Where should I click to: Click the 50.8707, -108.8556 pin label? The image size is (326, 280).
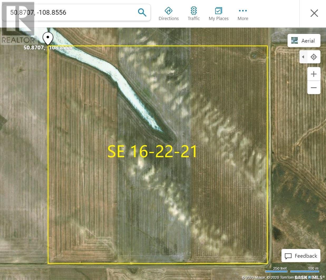(48, 48)
